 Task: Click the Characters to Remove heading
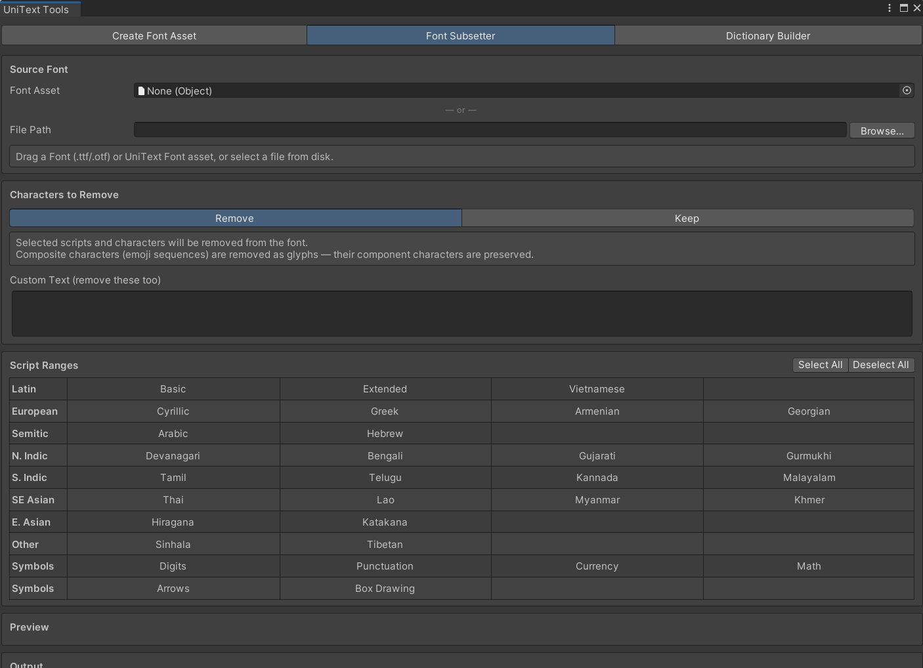pos(64,195)
